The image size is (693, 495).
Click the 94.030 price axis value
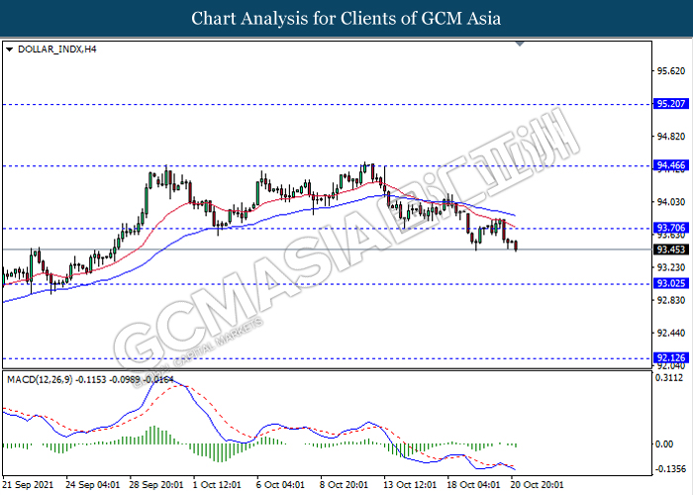point(670,202)
